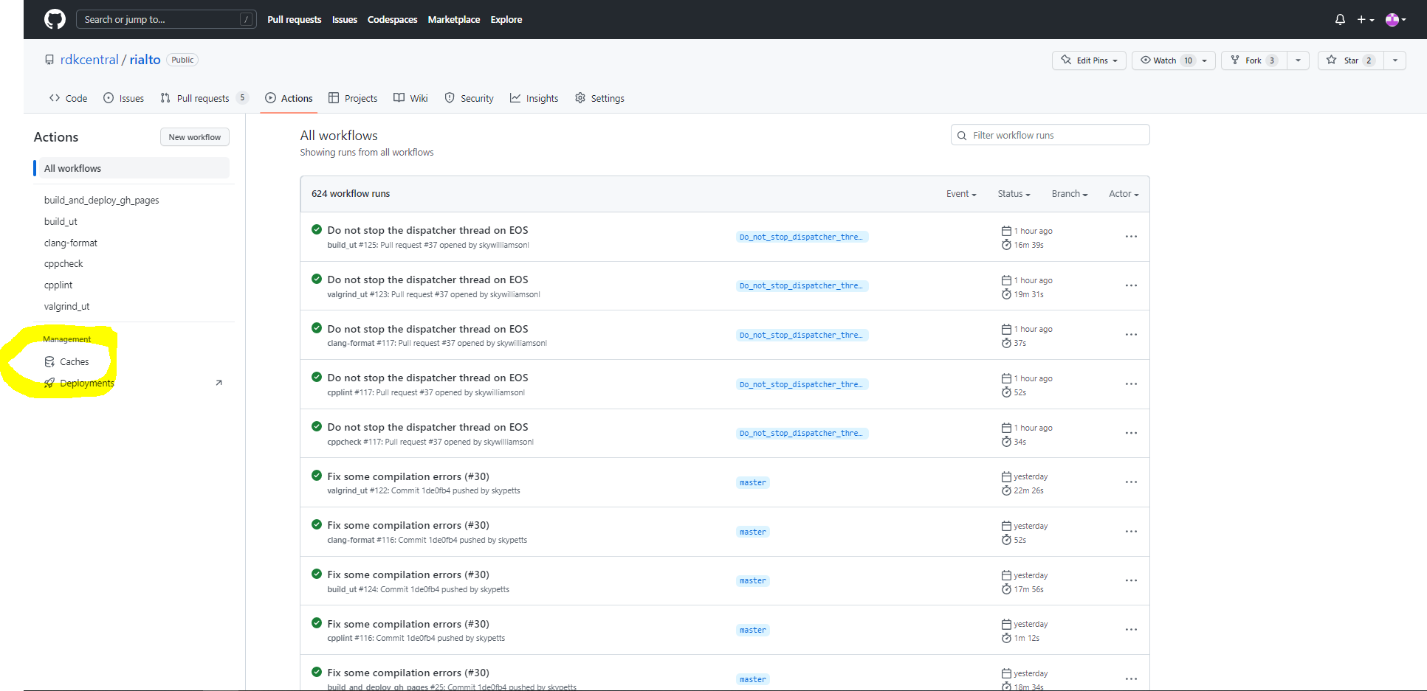Open the Pull requests repository tab

coord(203,98)
